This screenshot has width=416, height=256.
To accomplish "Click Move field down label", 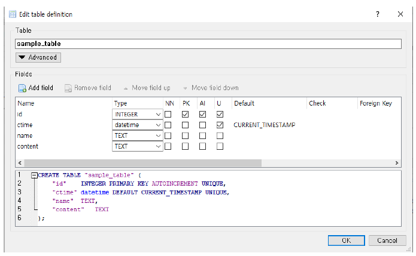I will (x=215, y=88).
